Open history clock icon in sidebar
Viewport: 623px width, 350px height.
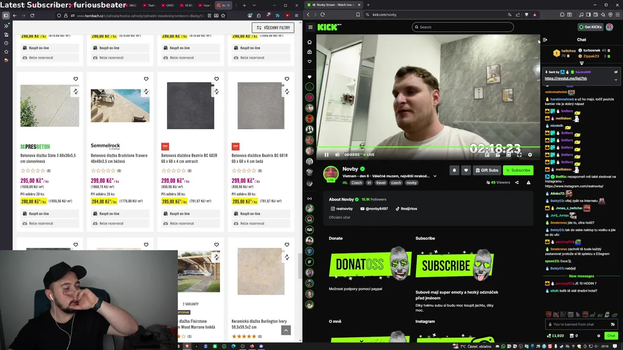[x=6, y=43]
